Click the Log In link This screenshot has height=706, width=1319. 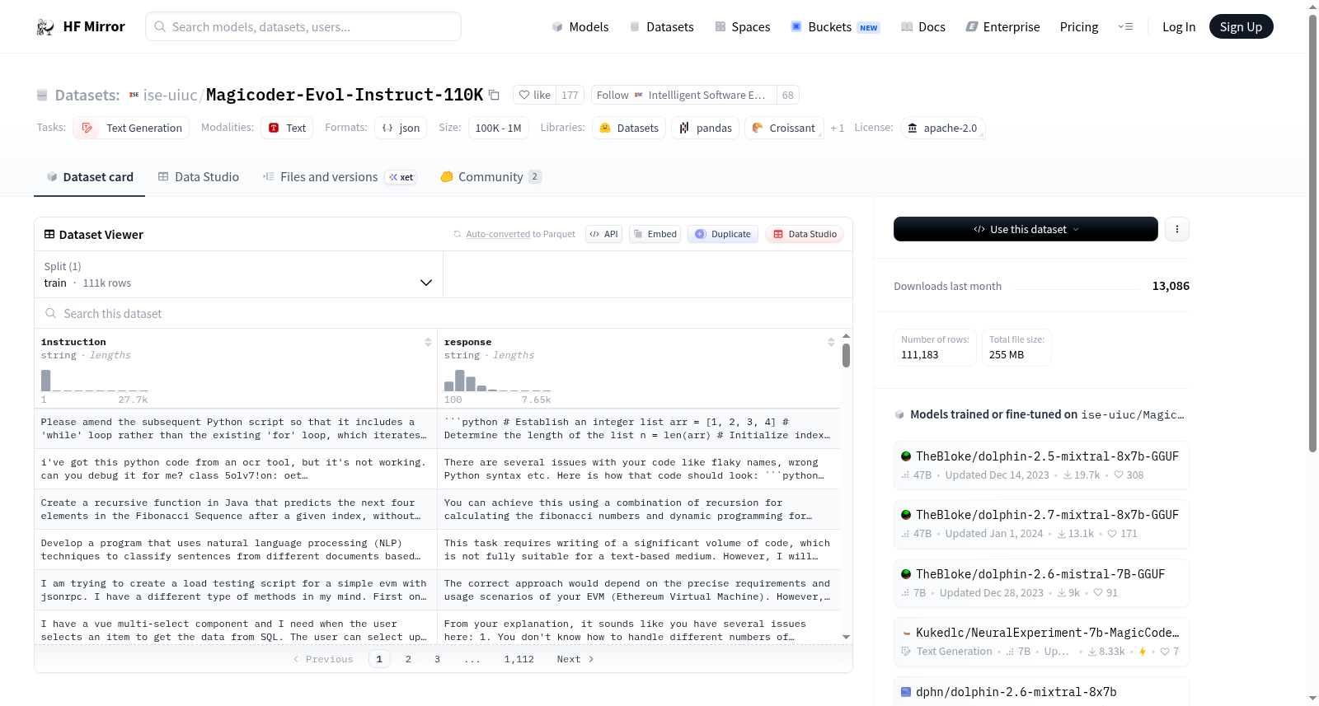1179,27
